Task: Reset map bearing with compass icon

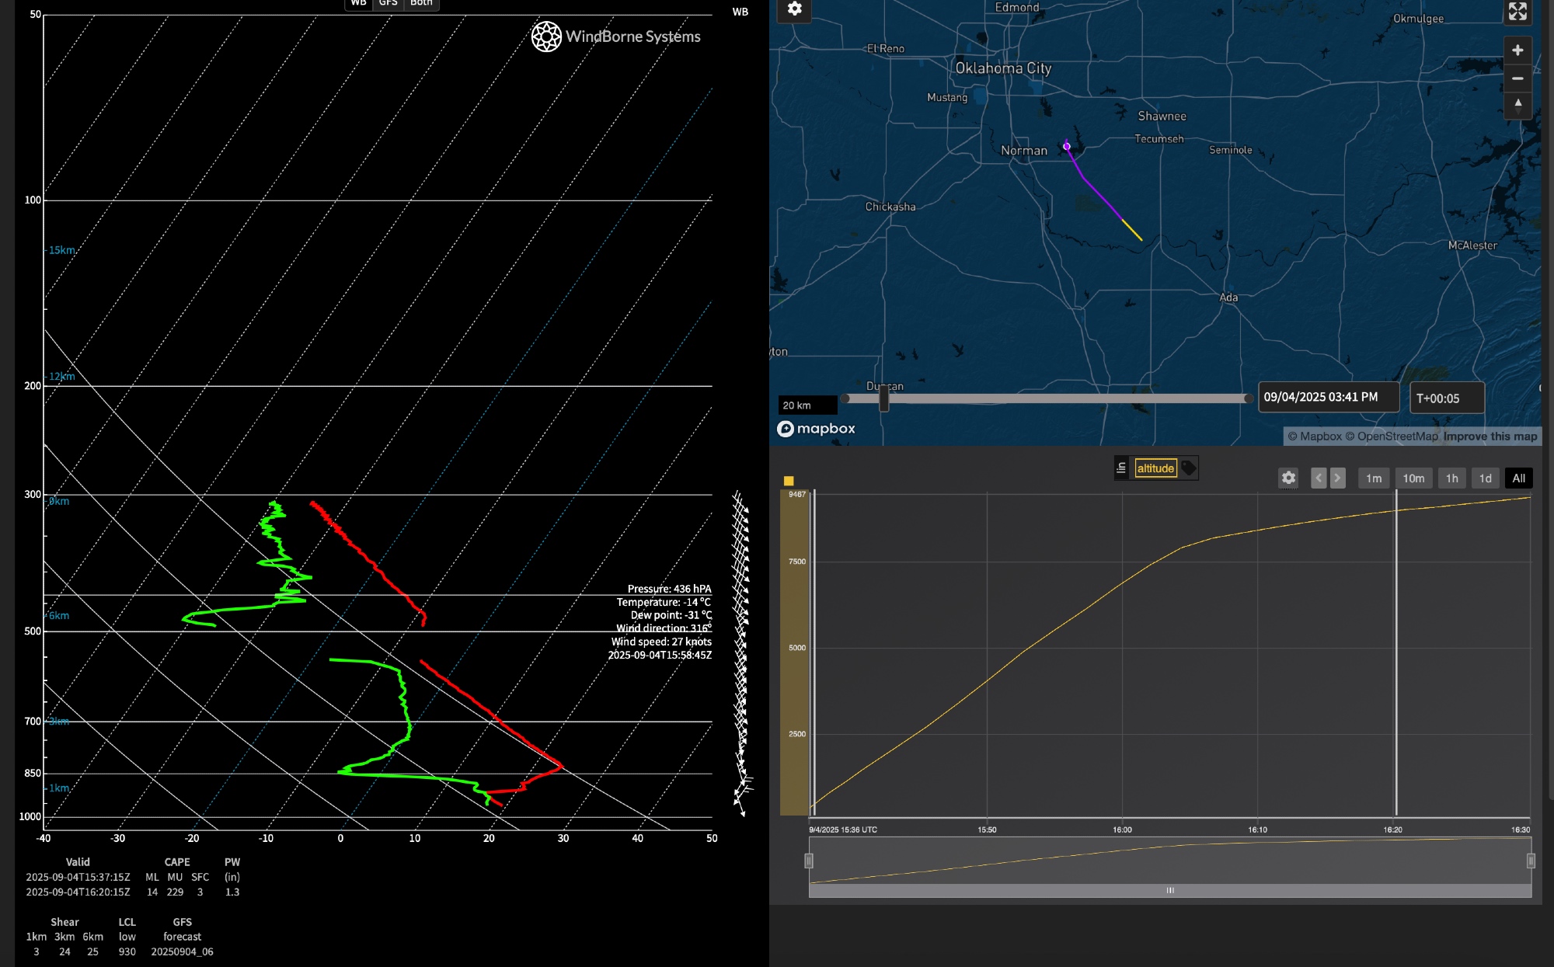Action: tap(1517, 106)
